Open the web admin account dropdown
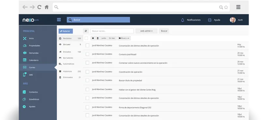Image resolution: width=261 pixels, height=120 pixels. [146, 31]
